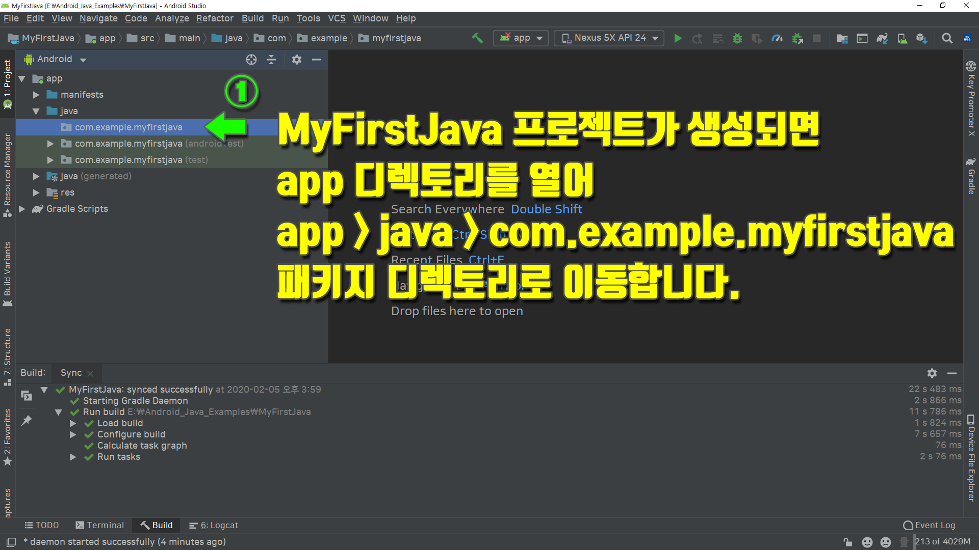Open SDK Manager icon in toolbar
979x550 pixels.
pyautogui.click(x=921, y=38)
